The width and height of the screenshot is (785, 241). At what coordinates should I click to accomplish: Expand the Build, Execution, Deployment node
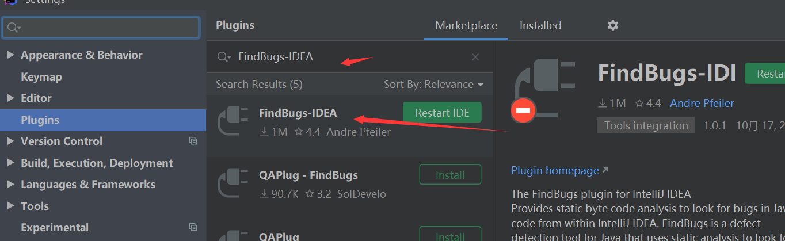pyautogui.click(x=10, y=163)
